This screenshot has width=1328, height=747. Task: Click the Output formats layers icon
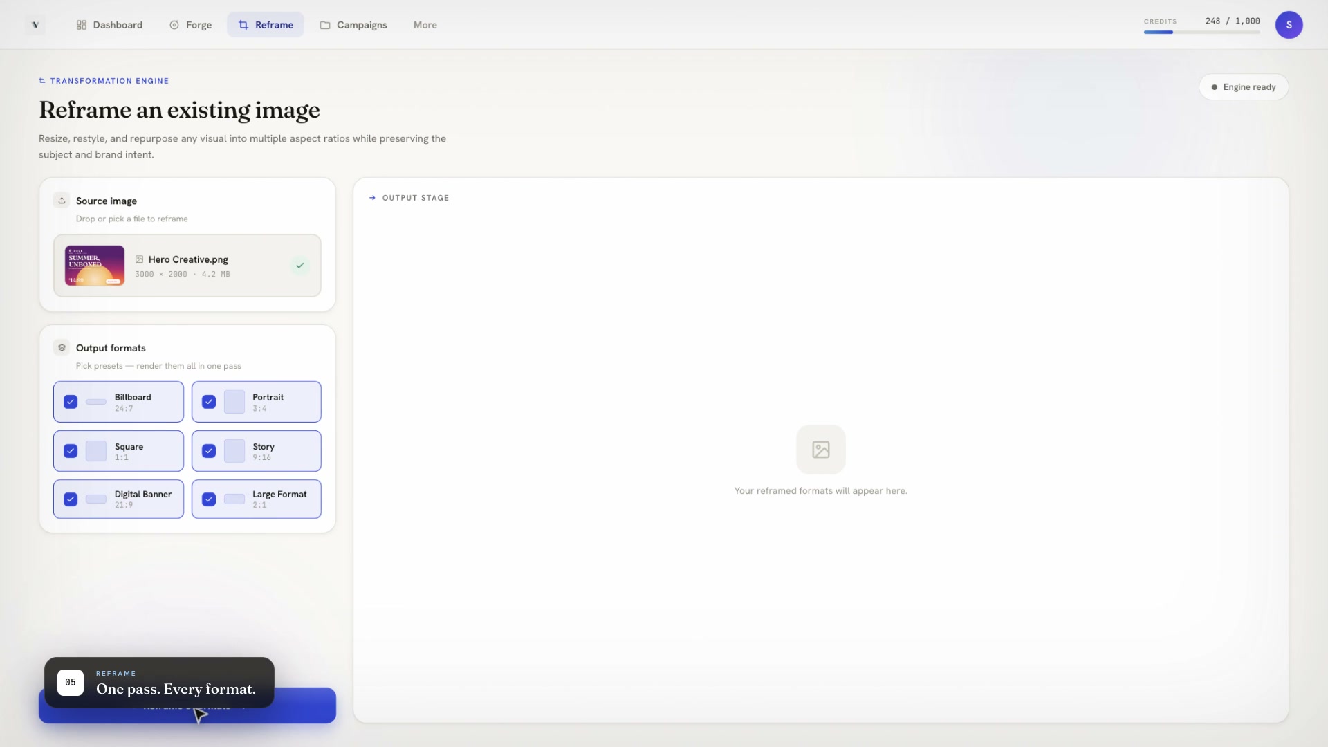(62, 348)
